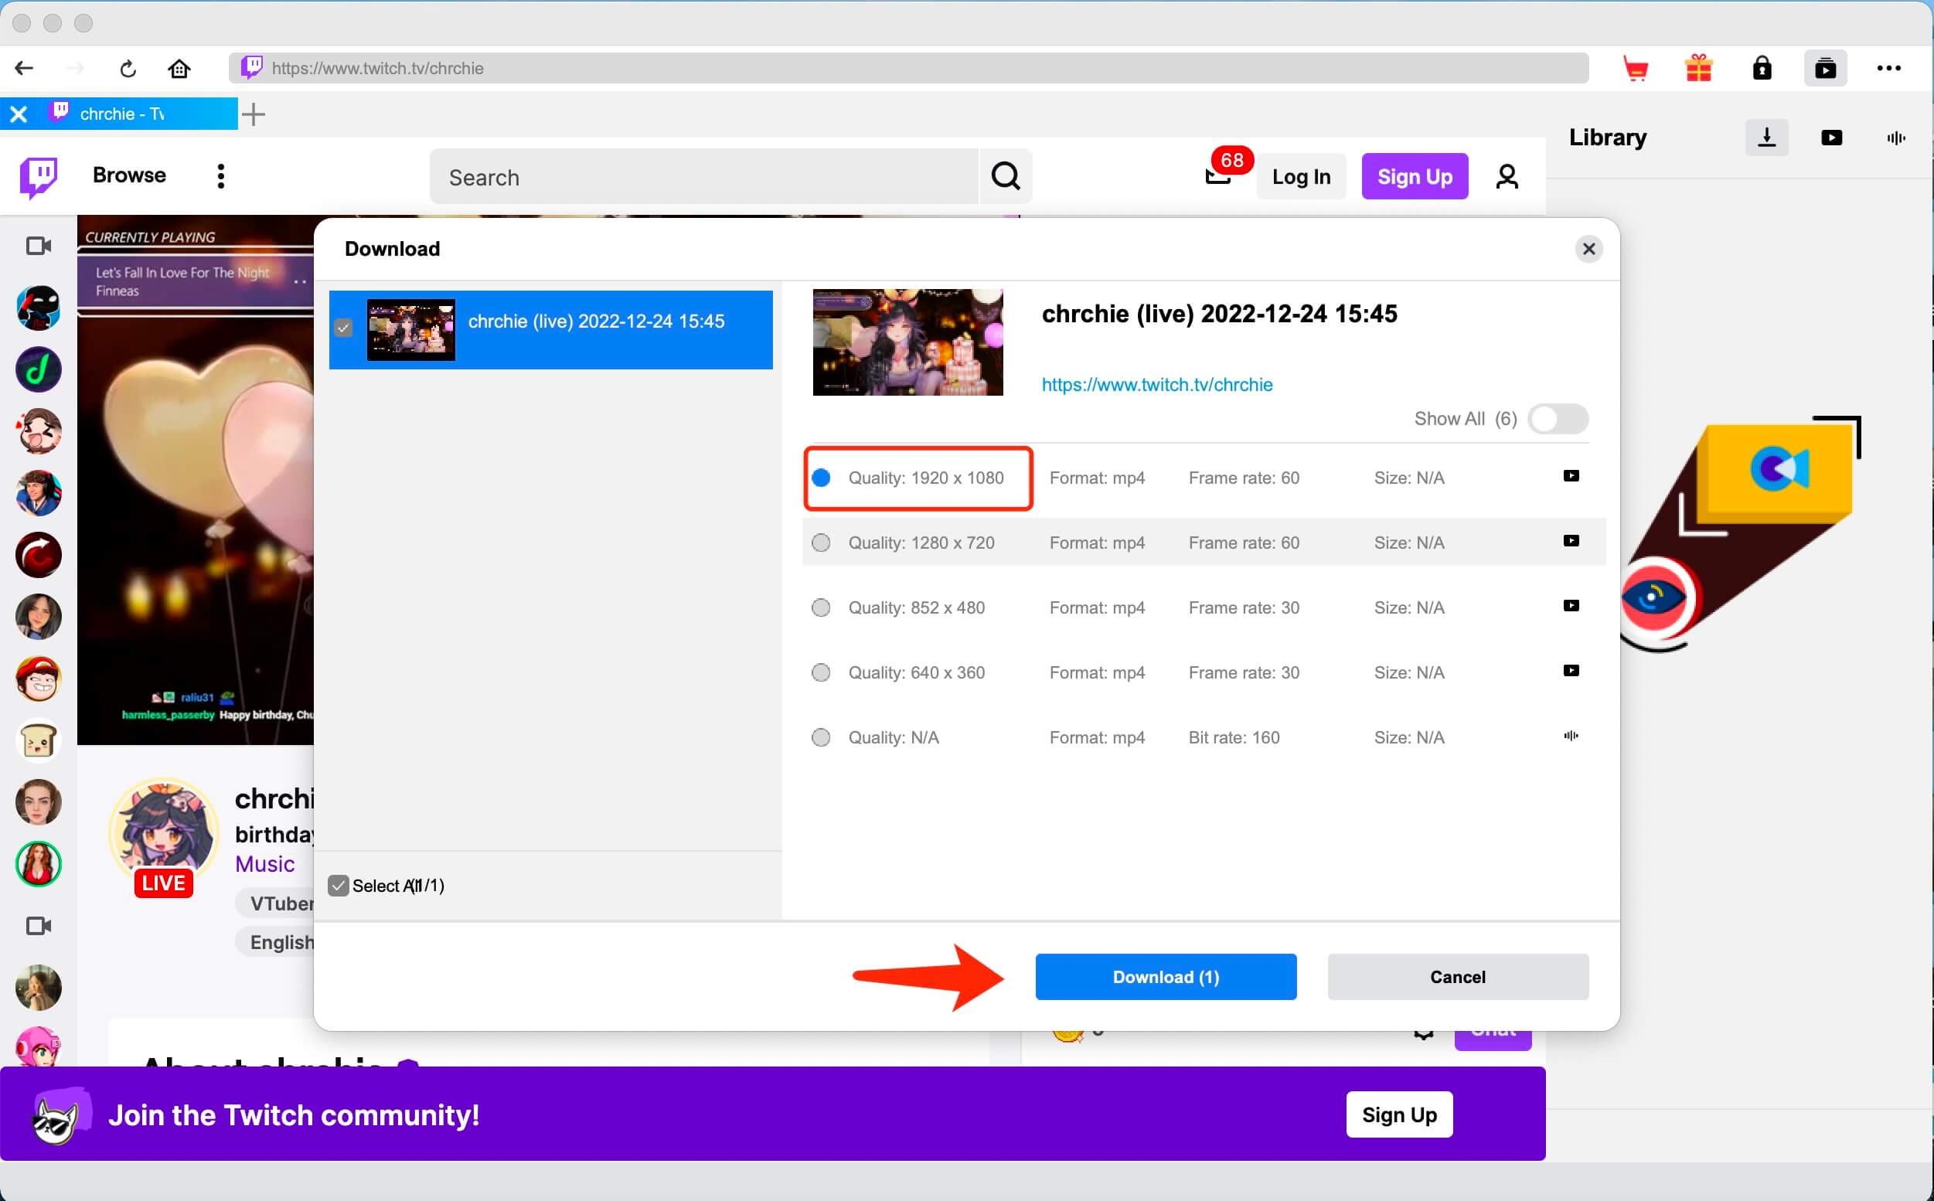Open the music library icon
This screenshot has height=1201, width=1934.
[x=1895, y=138]
